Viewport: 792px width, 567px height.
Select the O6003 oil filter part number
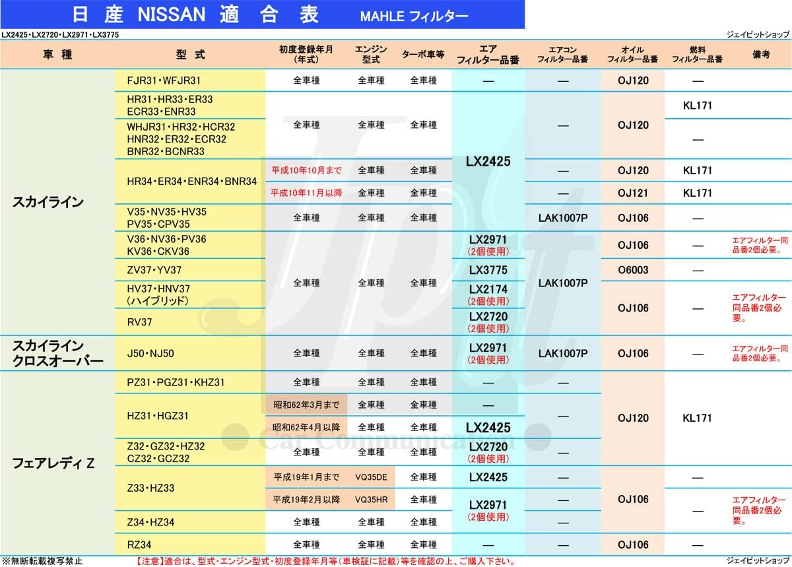point(633,270)
